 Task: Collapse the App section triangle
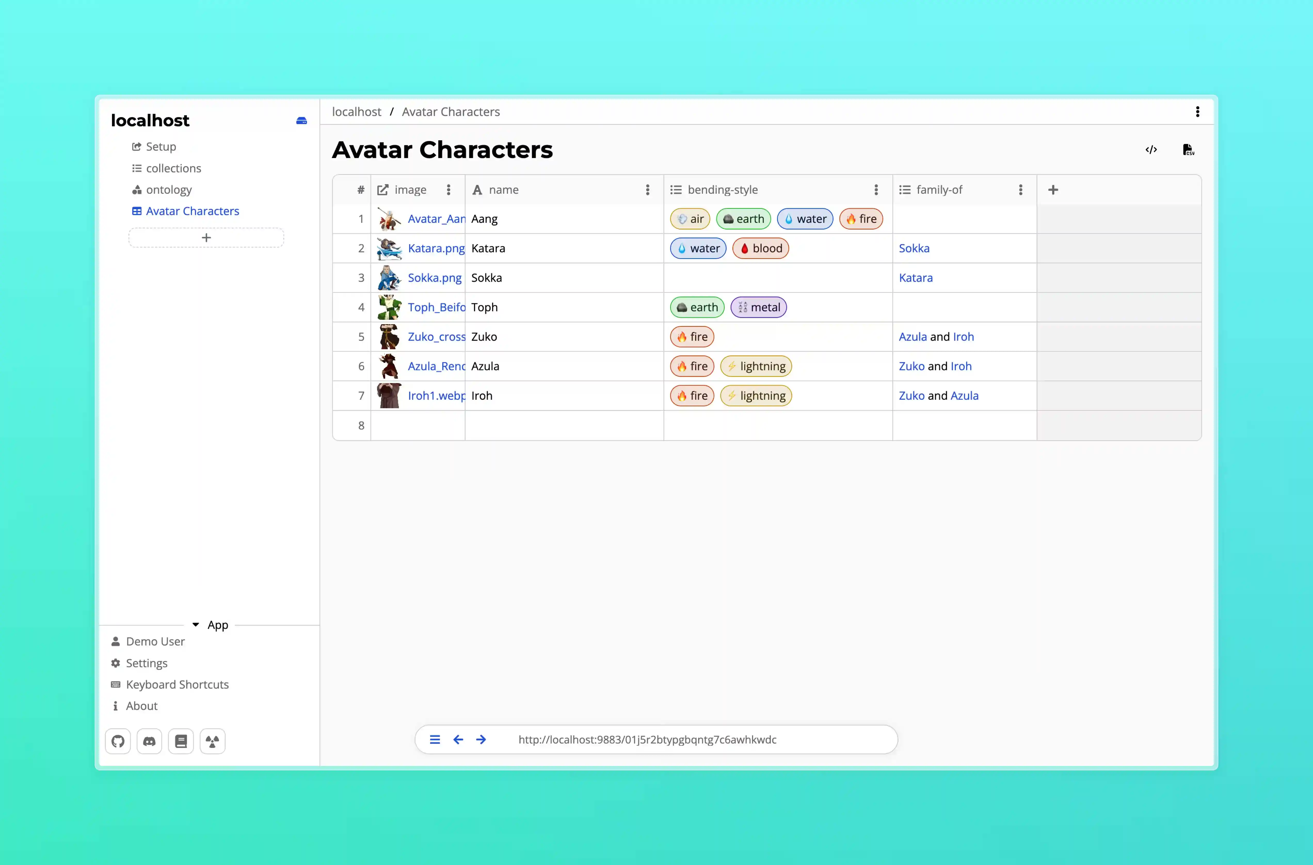click(x=195, y=624)
